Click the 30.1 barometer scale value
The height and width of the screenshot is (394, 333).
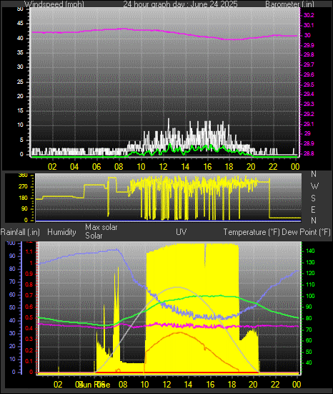coord(309,25)
